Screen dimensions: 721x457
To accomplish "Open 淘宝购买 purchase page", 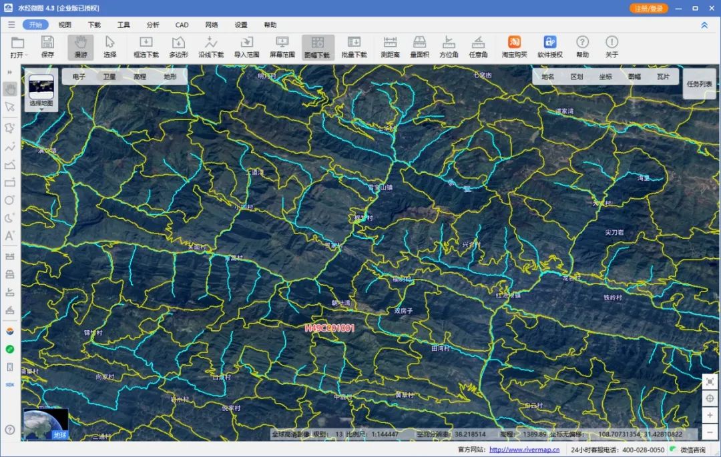I will [514, 47].
